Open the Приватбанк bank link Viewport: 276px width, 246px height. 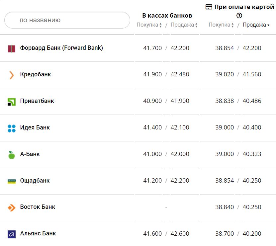37,101
